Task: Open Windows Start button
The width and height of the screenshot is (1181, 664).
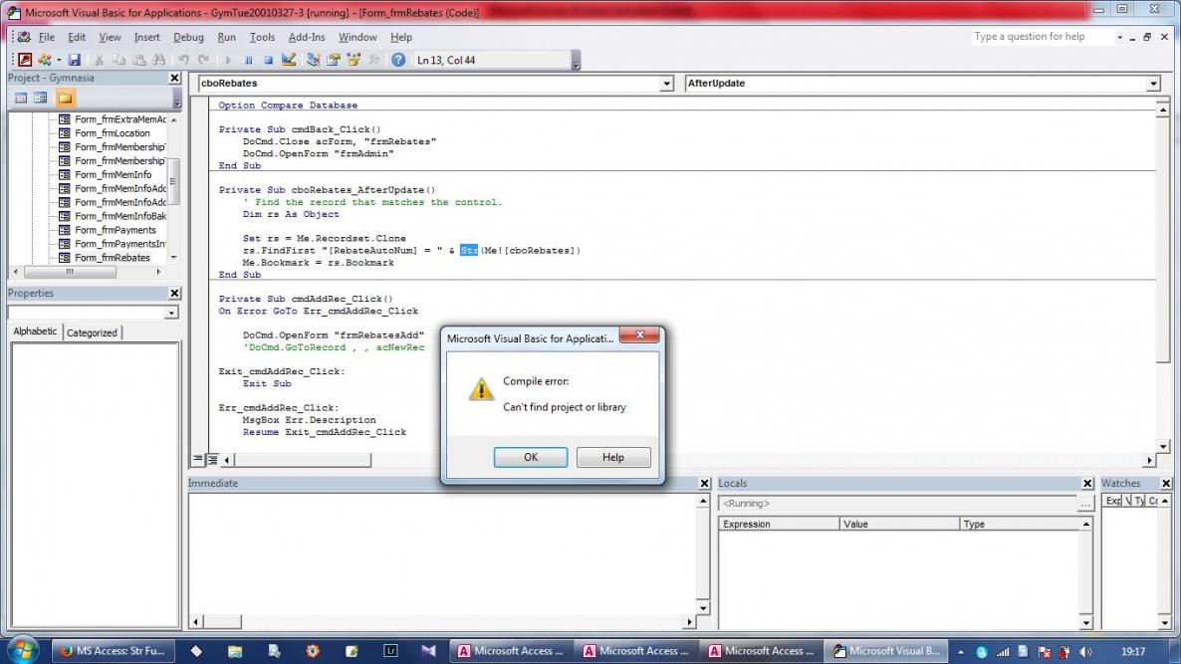Action: coord(22,650)
